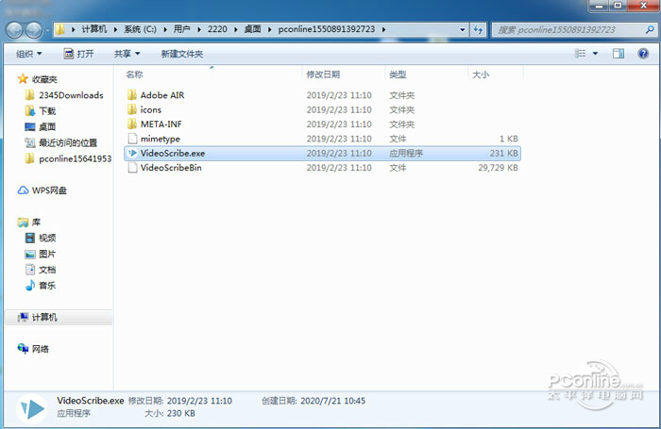Click the magnifier search icon

[x=650, y=29]
